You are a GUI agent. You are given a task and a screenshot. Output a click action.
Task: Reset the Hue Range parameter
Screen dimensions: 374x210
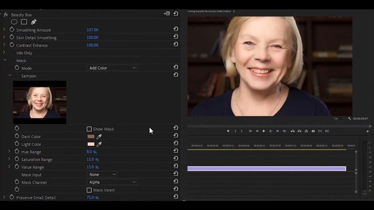coord(176,150)
